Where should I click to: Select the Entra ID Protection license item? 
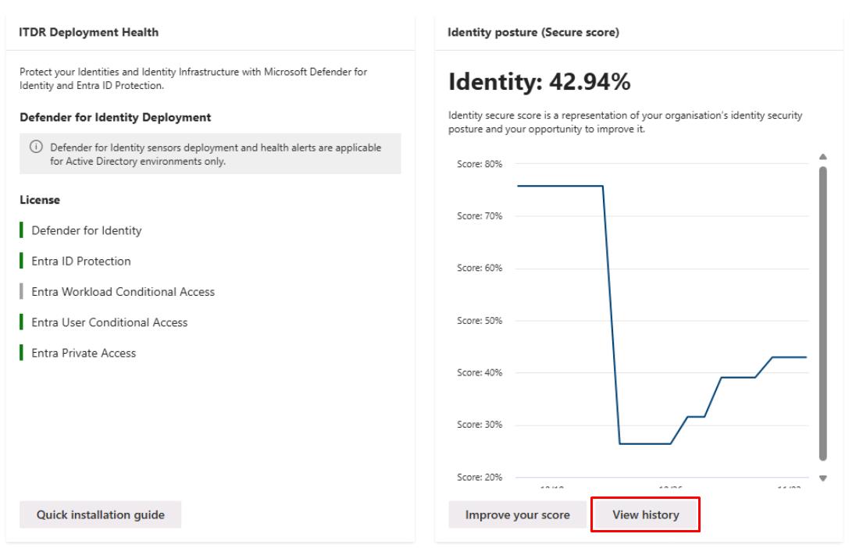(81, 262)
